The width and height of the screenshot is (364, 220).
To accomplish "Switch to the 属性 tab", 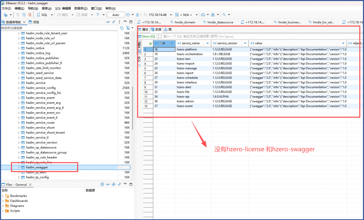I will [143, 29].
